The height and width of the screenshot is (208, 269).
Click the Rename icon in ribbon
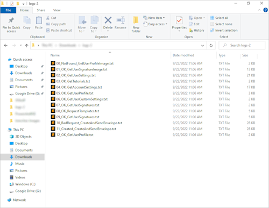click(121, 20)
